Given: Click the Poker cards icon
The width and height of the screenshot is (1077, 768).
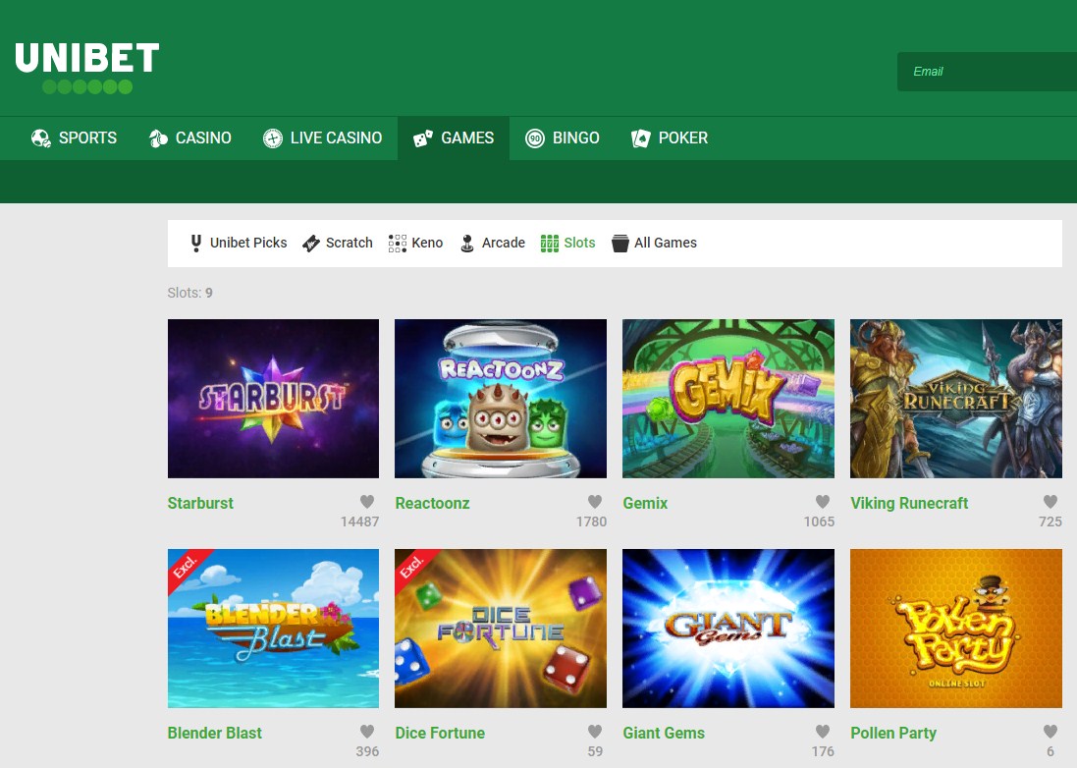Looking at the screenshot, I should point(641,138).
